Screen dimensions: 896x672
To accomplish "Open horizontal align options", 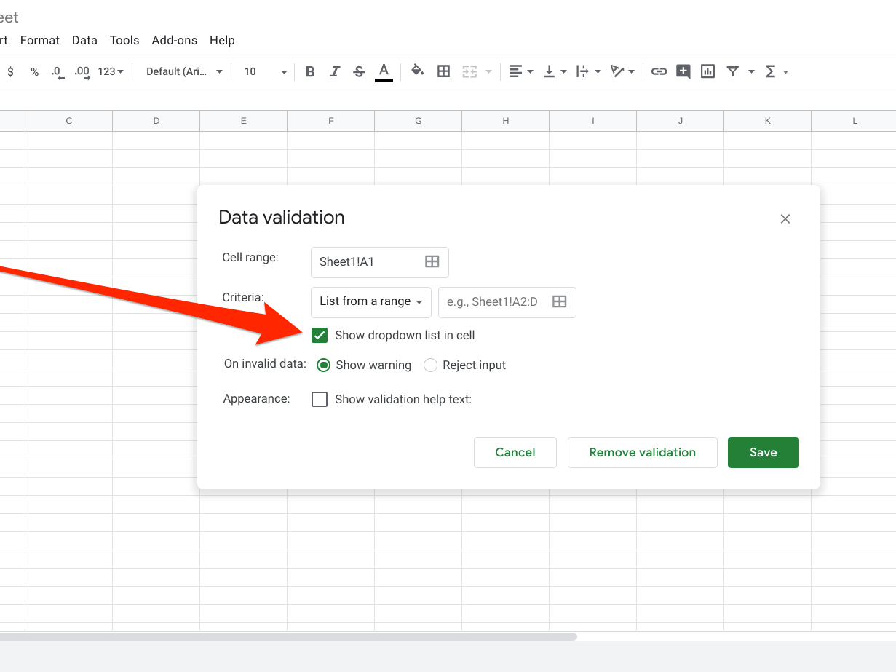I will [x=521, y=71].
